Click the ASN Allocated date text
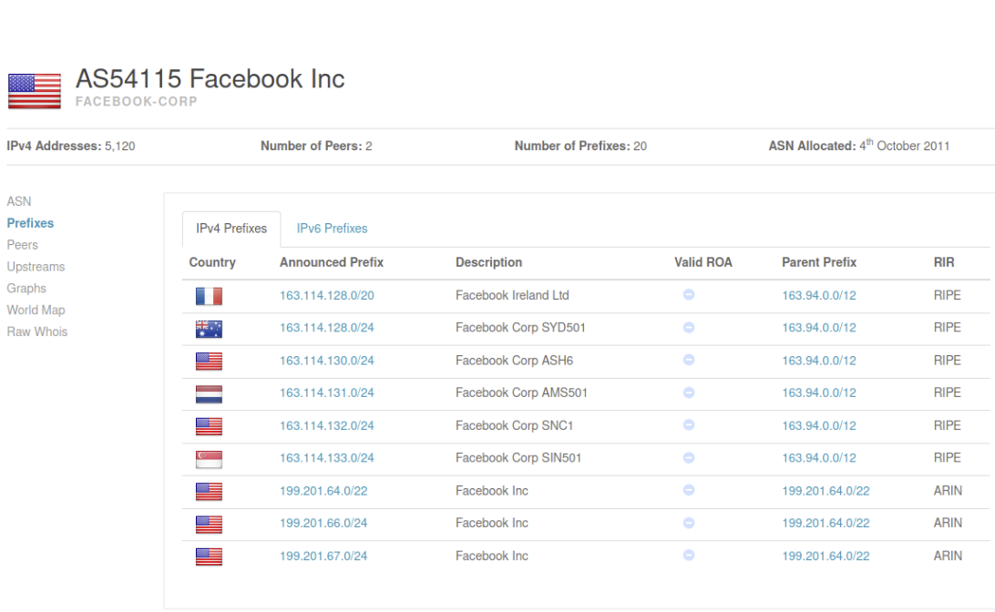The height and width of the screenshot is (612, 995). [904, 146]
